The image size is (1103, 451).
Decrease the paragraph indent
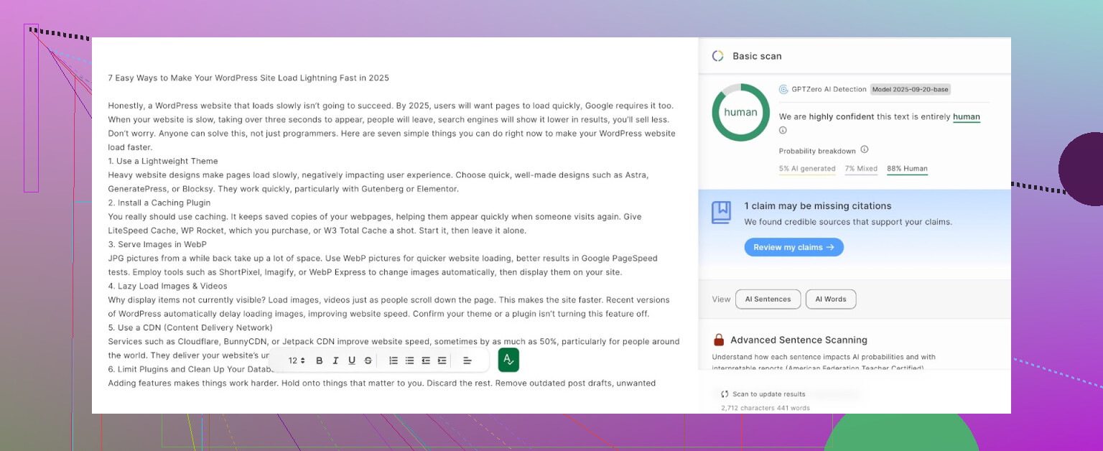coord(426,361)
